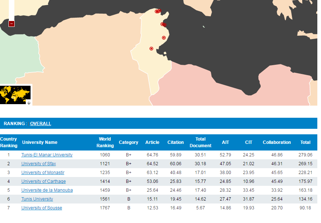
Task: Click total score 269.15
Action: (x=306, y=164)
